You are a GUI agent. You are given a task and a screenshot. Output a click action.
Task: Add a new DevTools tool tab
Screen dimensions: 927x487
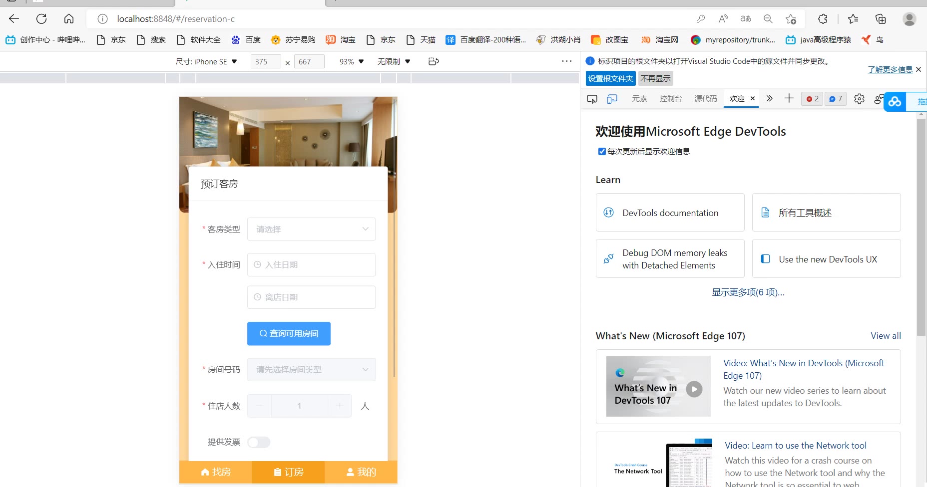pos(789,98)
